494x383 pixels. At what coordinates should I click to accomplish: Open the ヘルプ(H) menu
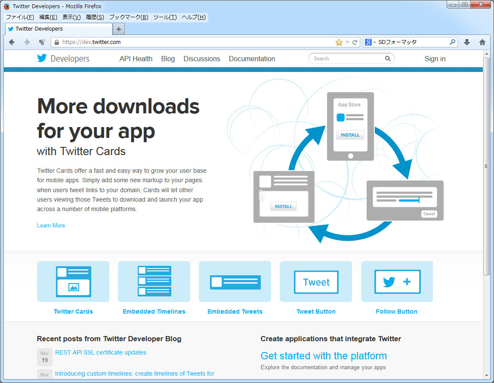click(x=194, y=17)
